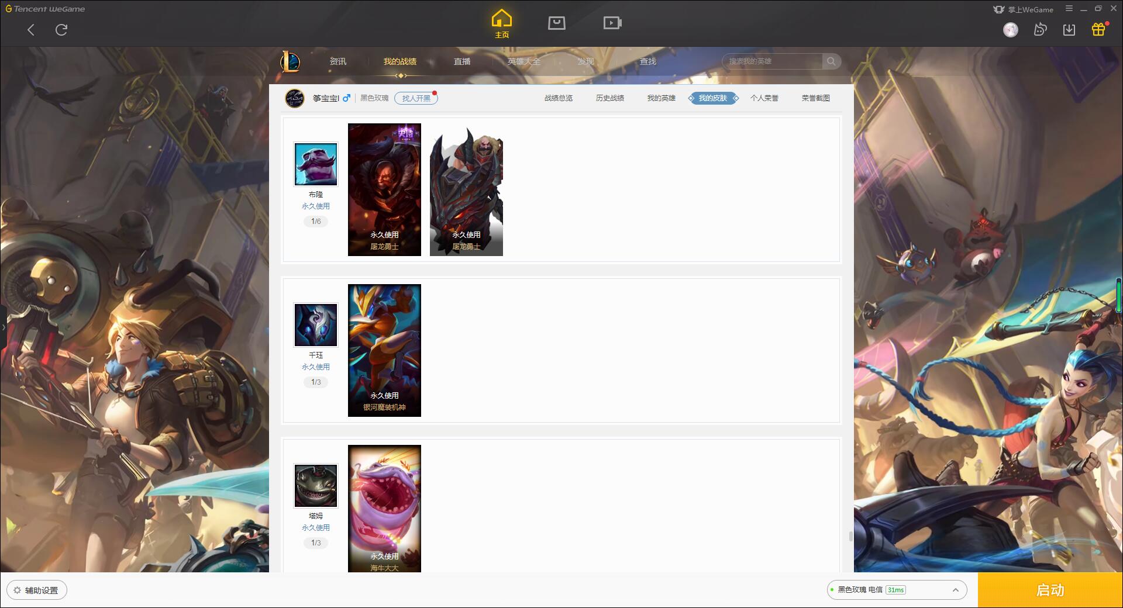
Task: Click the skin list scrollbar thumb
Action: (850, 536)
